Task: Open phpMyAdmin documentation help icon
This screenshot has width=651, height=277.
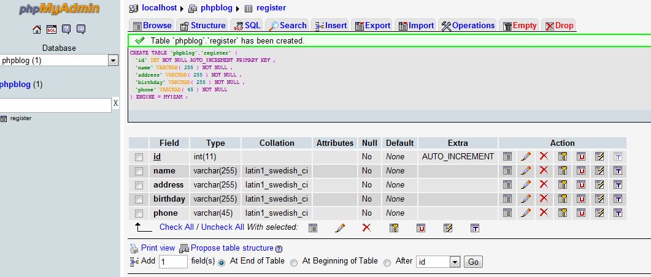Action: point(66,29)
